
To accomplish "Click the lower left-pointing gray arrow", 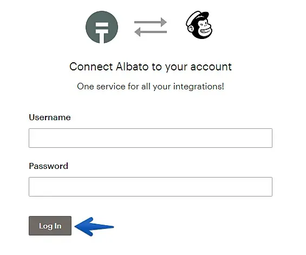I will coord(151,32).
